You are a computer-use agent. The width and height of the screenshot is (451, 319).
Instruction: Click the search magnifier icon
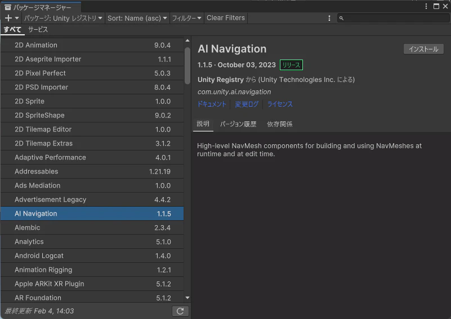(x=341, y=19)
